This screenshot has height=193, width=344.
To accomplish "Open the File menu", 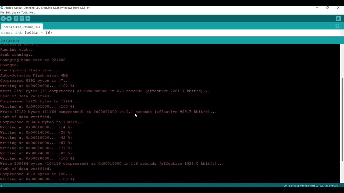I will [x=2, y=13].
